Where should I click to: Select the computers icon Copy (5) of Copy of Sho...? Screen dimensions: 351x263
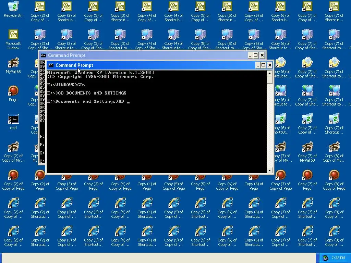(200, 40)
